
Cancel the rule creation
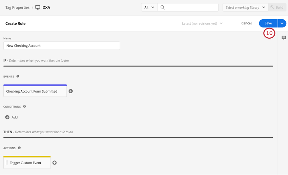click(x=246, y=23)
